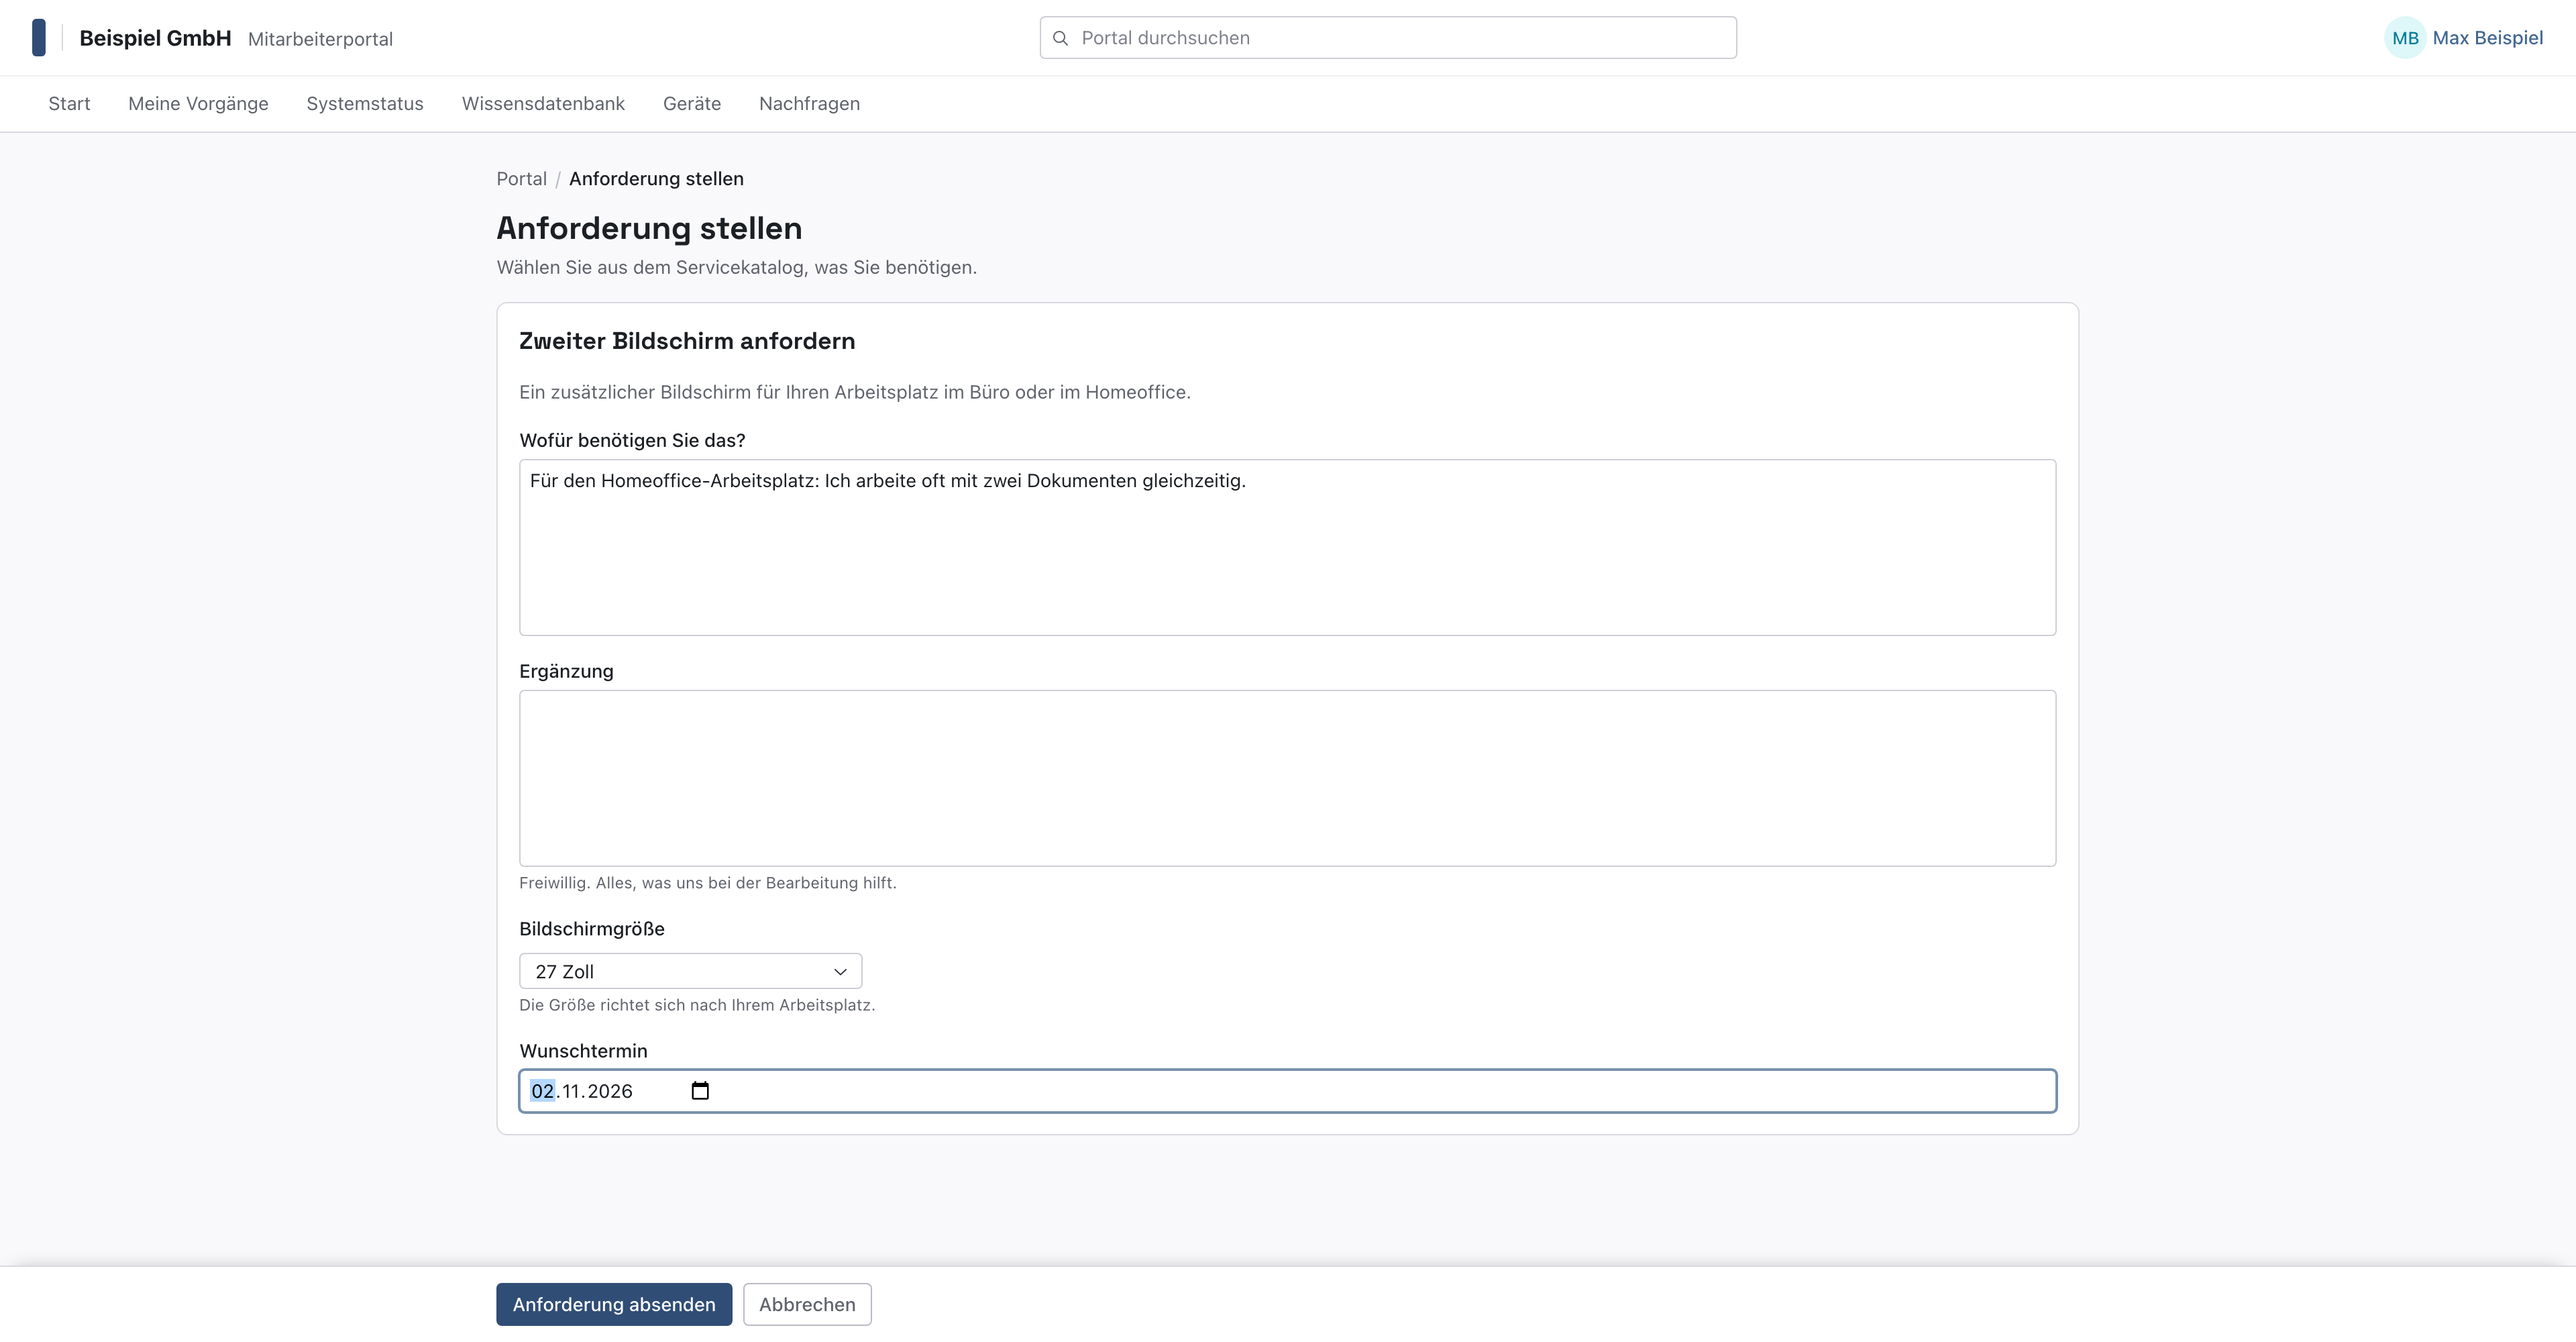This screenshot has width=2576, height=1342.
Task: Click the Anforderung stellen breadcrumb text
Action: (656, 179)
